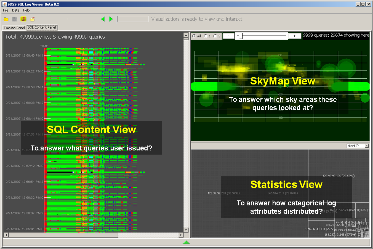Click timestamp 9/21/2007 12:56:51 PM row
Image resolution: width=373 pixels, height=249 pixels.
(x=25, y=182)
